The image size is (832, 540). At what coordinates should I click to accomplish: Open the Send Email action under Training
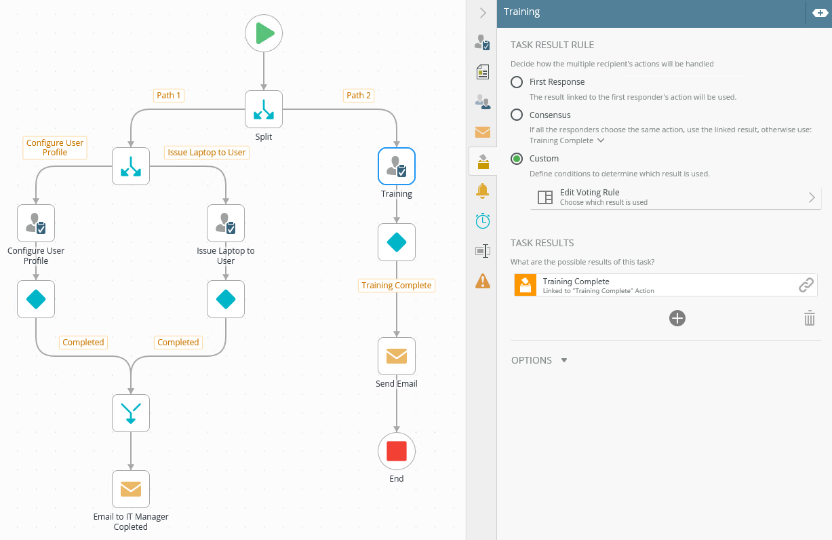(x=396, y=355)
